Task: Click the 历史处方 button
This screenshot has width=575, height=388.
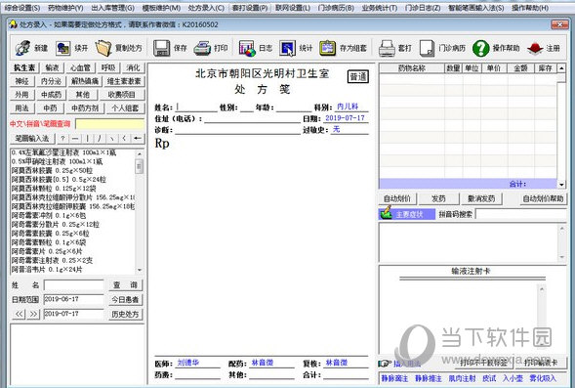Action: point(125,315)
